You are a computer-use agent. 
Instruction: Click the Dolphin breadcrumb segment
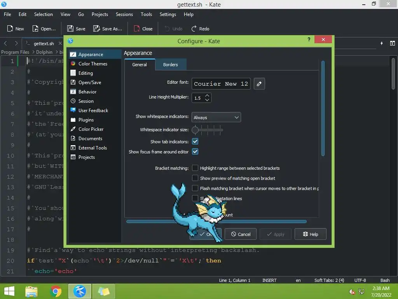coord(44,52)
